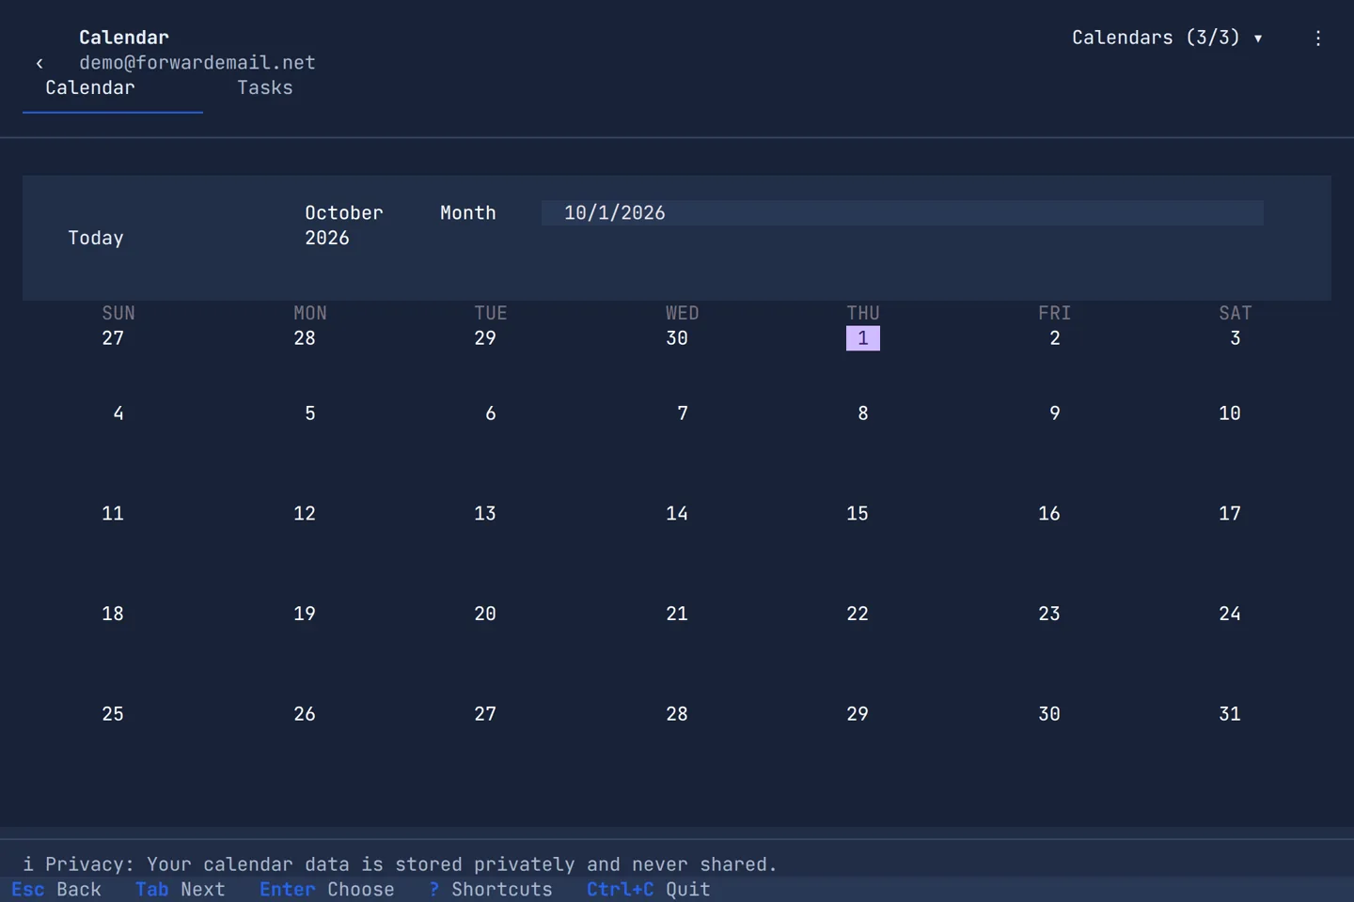Choose day 24
Image resolution: width=1354 pixels, height=902 pixels.
[x=1230, y=614]
